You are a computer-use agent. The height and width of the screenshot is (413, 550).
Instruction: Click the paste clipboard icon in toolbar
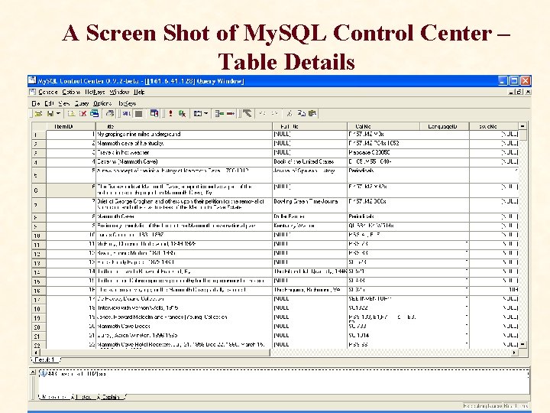tap(312, 113)
